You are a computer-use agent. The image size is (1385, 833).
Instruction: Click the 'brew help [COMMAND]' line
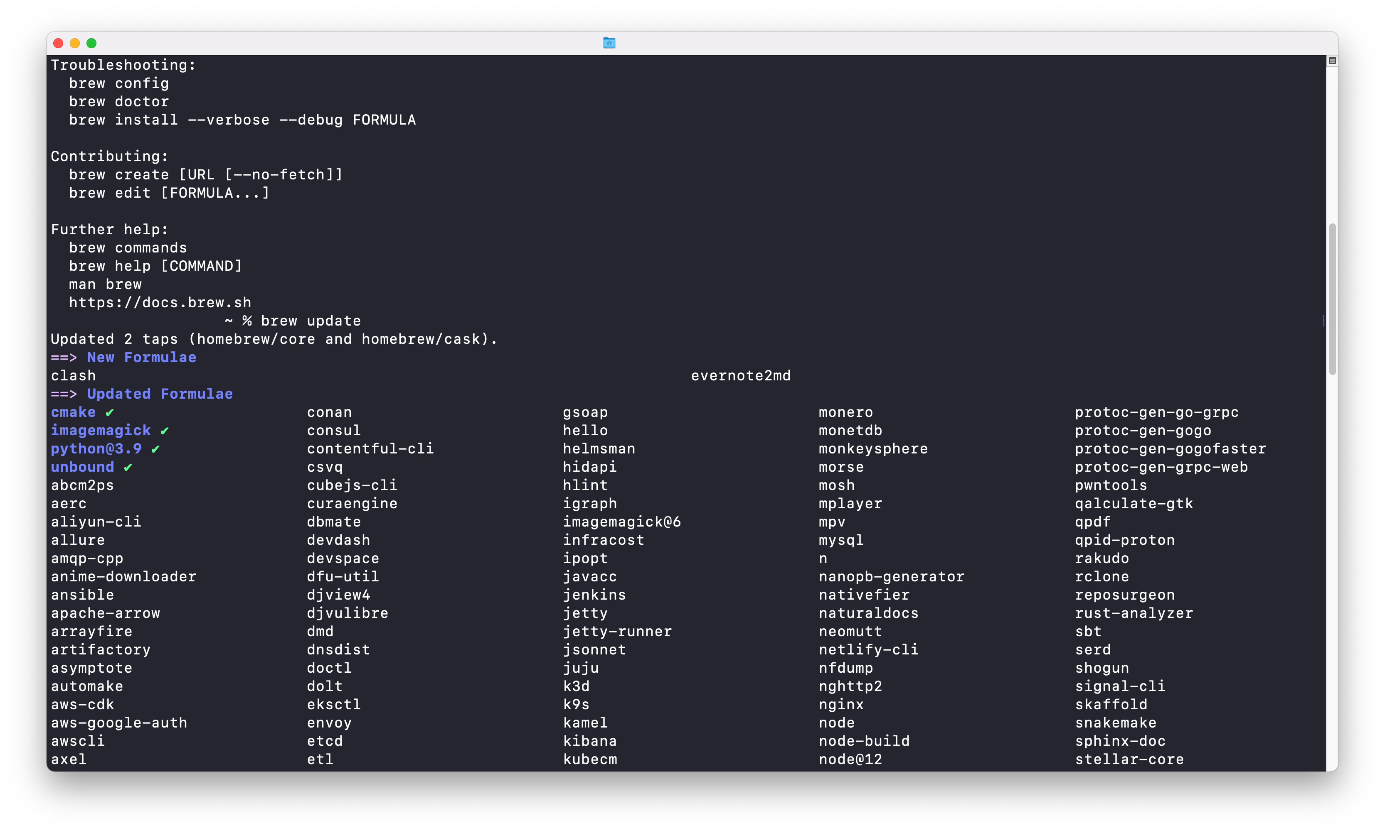155,266
